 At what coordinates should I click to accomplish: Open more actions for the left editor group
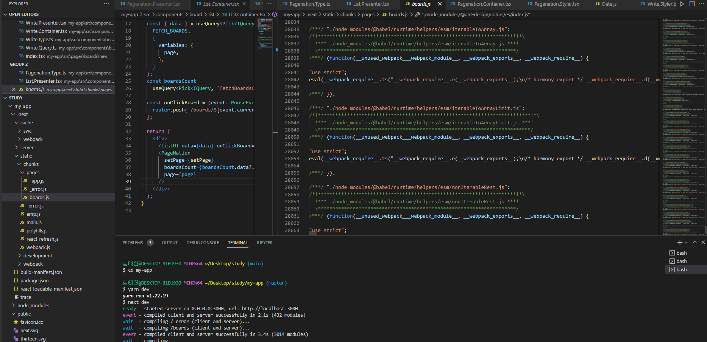pos(269,4)
